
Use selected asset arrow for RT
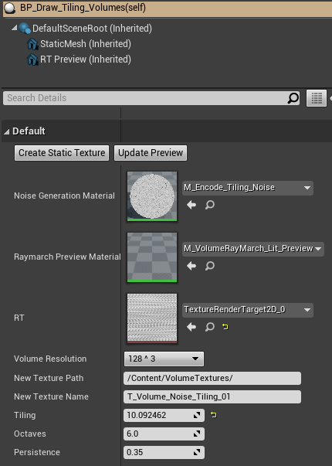point(191,327)
